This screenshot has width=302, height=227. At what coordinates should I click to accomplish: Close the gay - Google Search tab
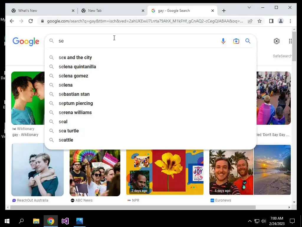[213, 11]
